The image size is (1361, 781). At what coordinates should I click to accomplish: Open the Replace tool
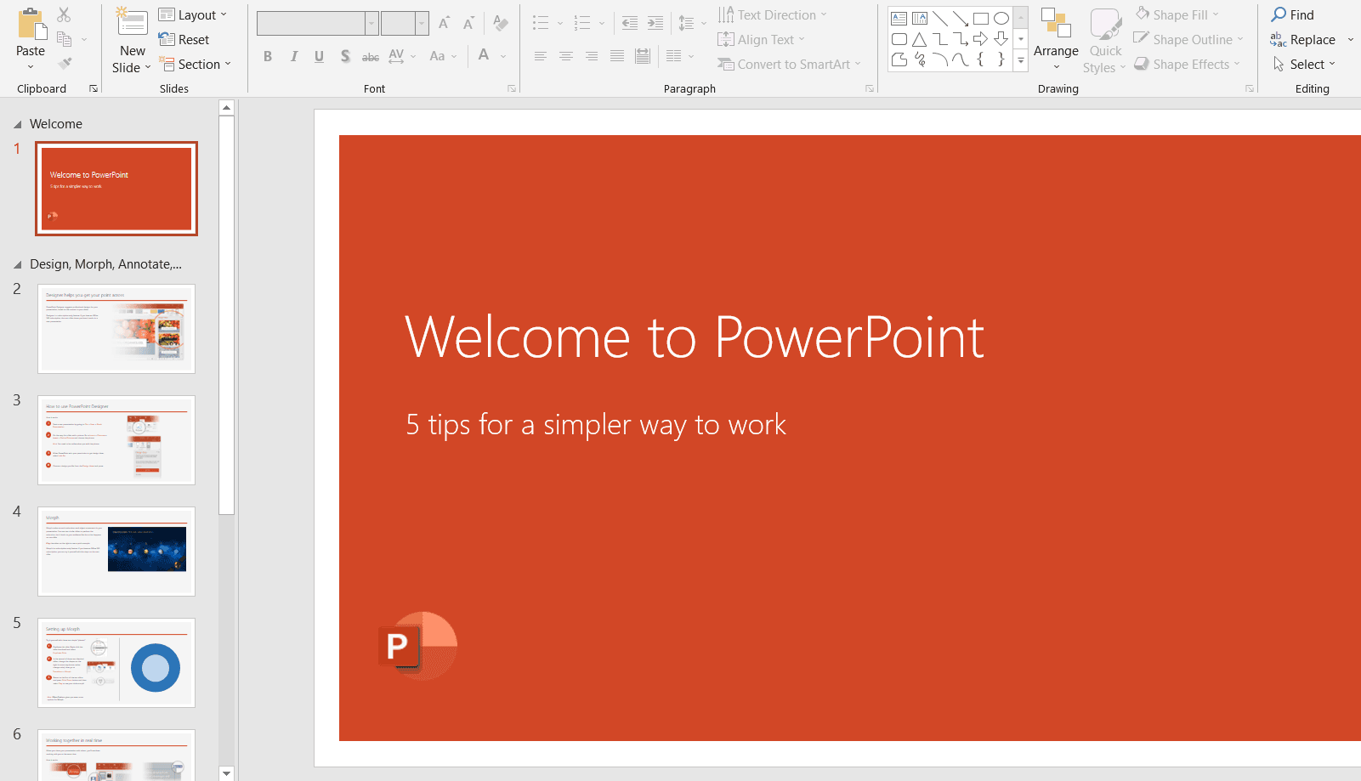point(1308,39)
